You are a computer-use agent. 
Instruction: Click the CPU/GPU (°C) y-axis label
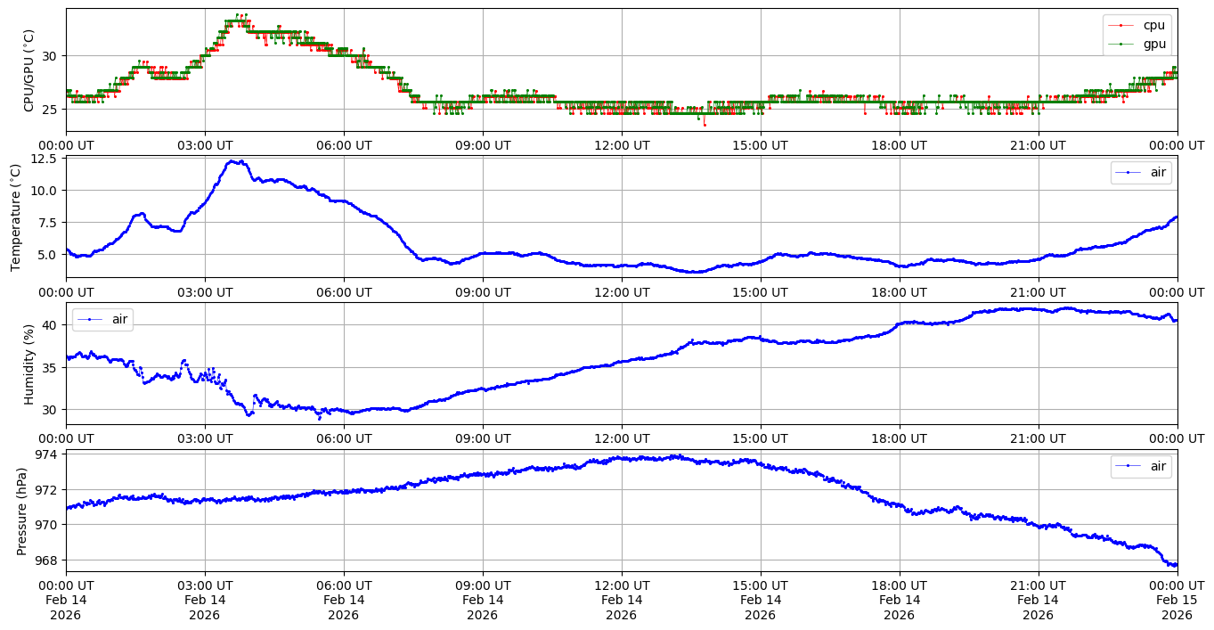pos(29,70)
